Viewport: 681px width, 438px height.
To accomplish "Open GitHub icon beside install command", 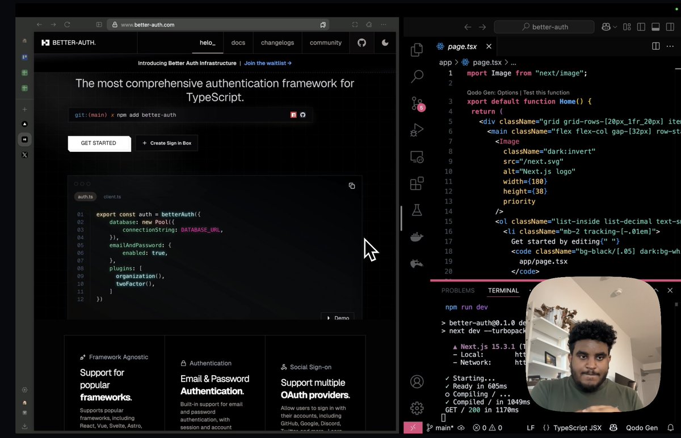I will click(303, 115).
